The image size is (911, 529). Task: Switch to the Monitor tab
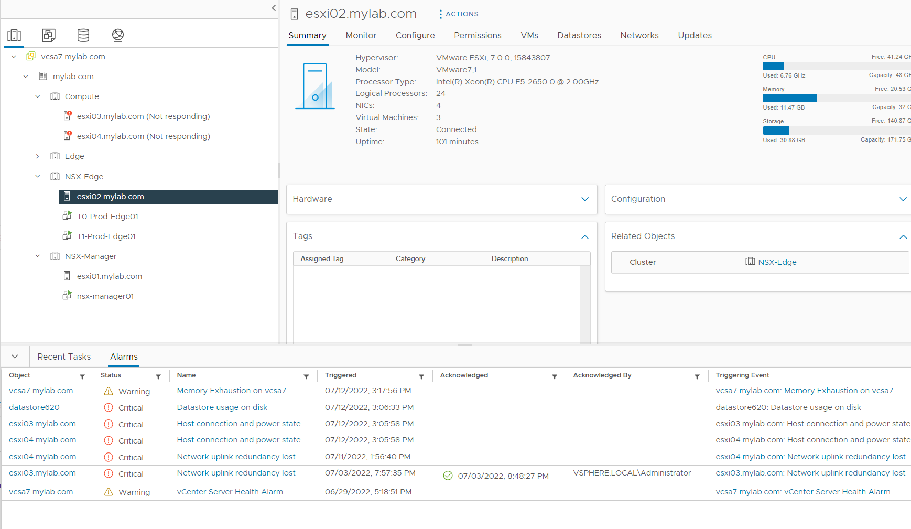click(361, 35)
